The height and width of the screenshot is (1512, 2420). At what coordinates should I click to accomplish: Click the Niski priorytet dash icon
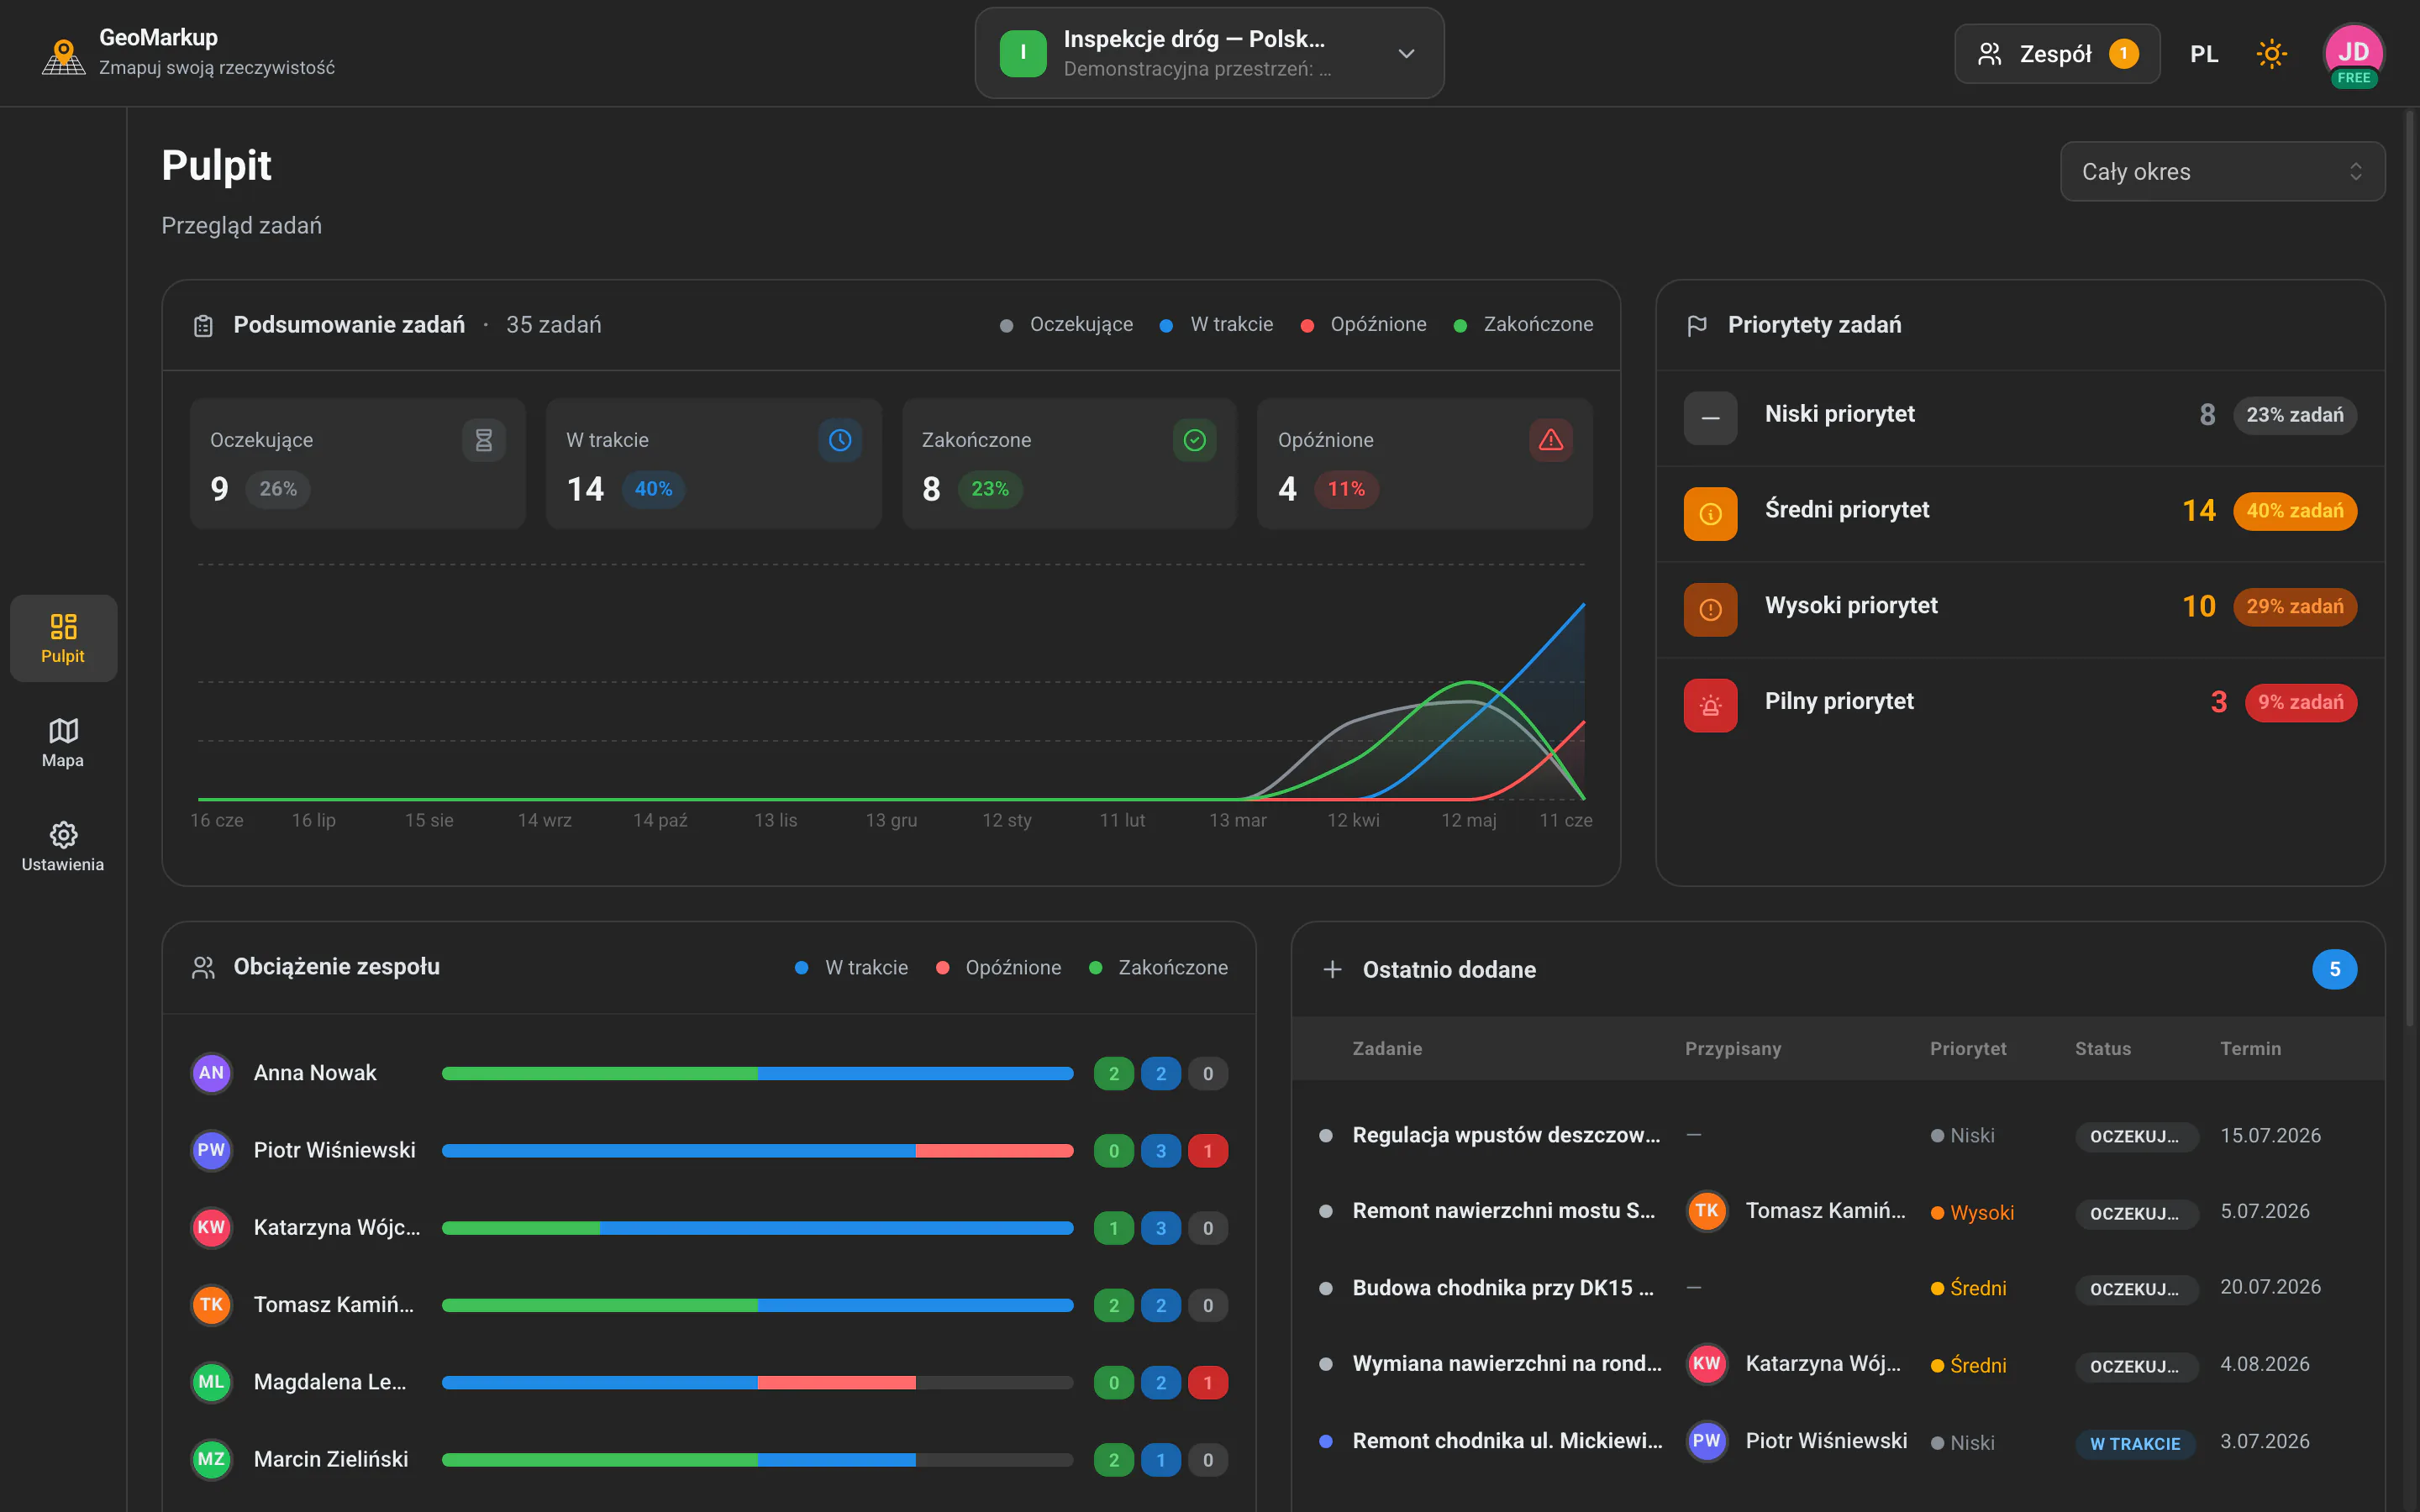(x=1710, y=418)
